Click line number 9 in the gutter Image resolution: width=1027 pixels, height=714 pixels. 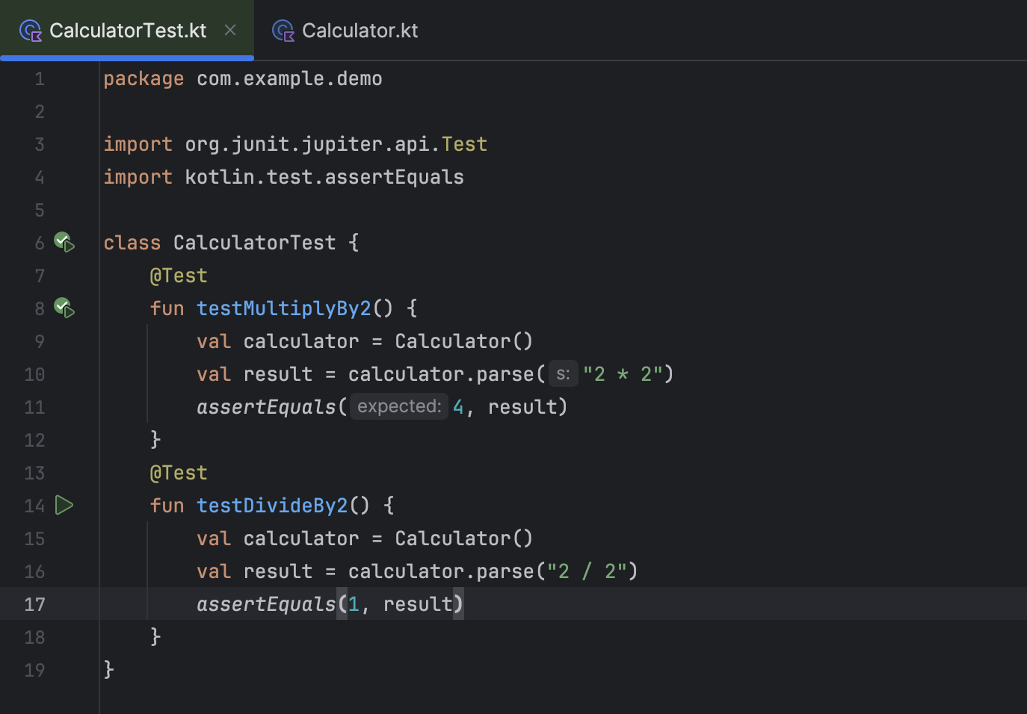(x=40, y=341)
